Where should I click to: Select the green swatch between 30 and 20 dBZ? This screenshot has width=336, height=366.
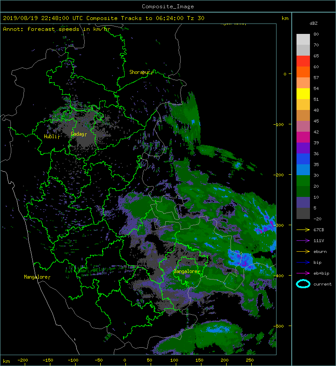tap(303, 181)
